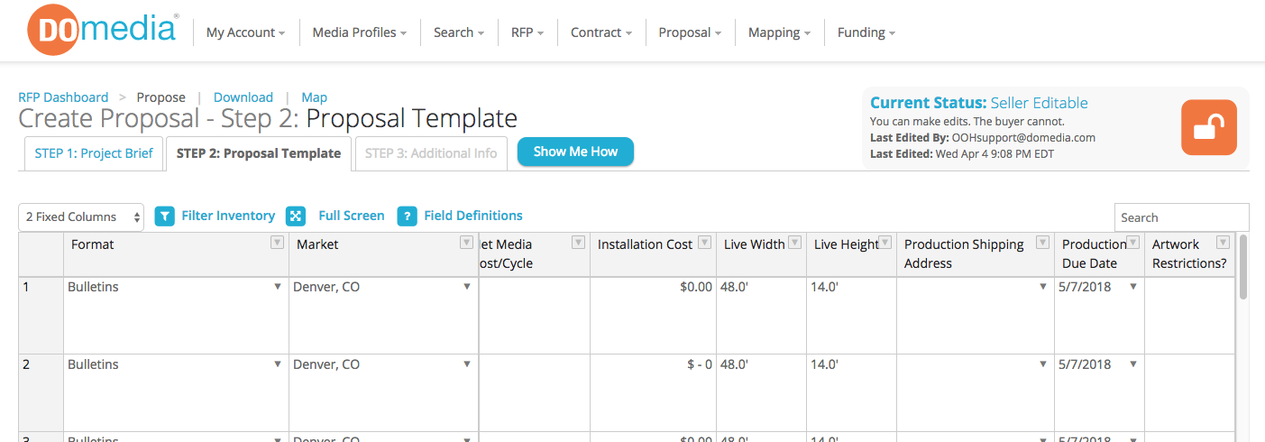This screenshot has height=442, width=1265.
Task: Open the Live Height column filter arrow
Action: (x=885, y=242)
